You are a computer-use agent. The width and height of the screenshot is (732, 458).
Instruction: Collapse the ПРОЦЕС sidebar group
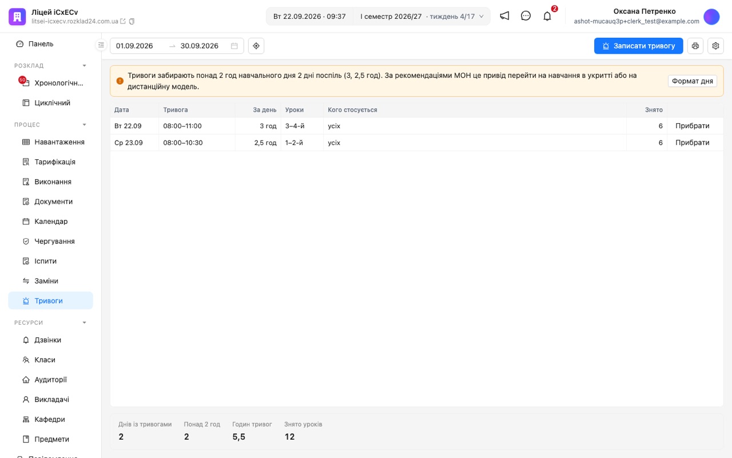(85, 125)
